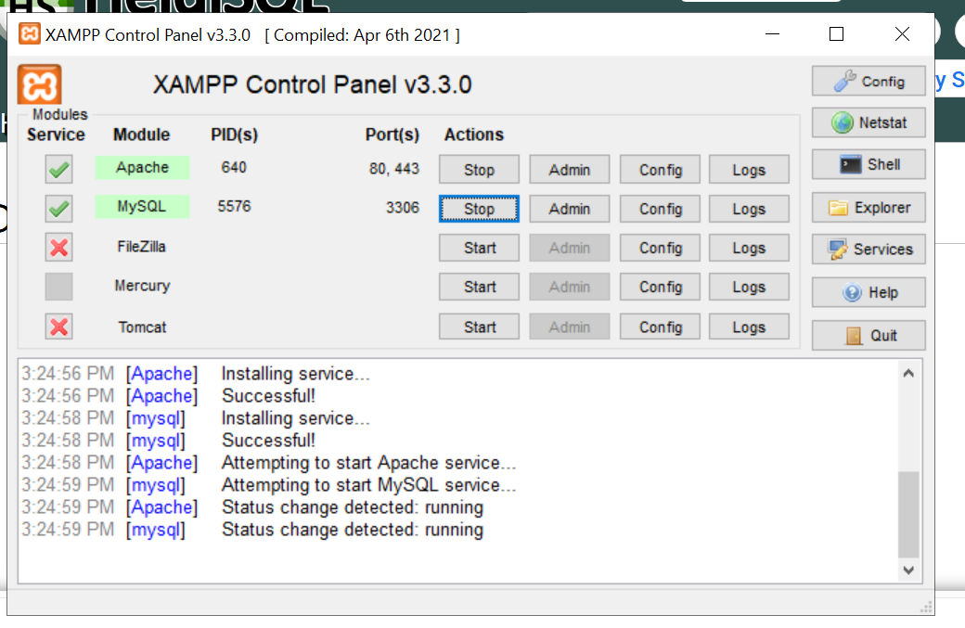Image resolution: width=965 pixels, height=628 pixels.
Task: Launch Netstat via globe icon button
Action: [x=868, y=122]
